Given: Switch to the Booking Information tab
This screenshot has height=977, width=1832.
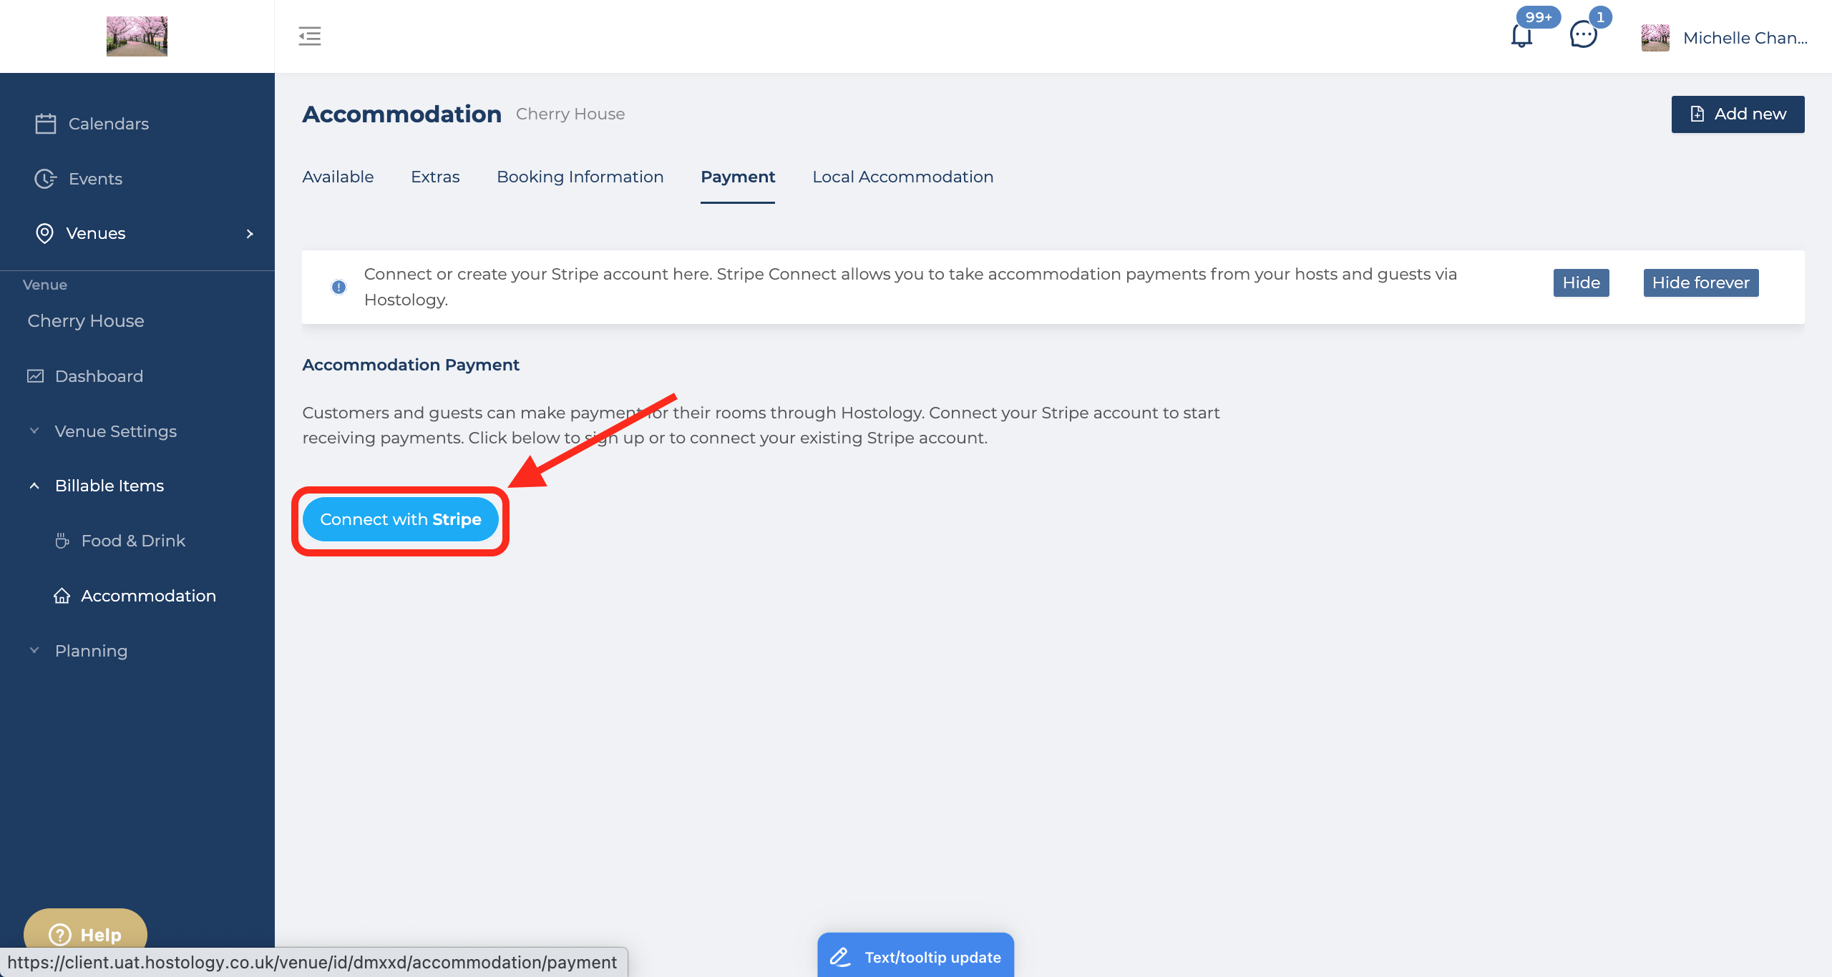Looking at the screenshot, I should (x=580, y=177).
